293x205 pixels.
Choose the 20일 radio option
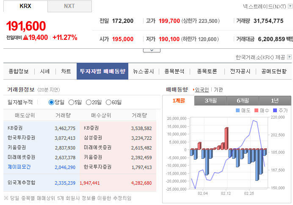(x=88, y=102)
